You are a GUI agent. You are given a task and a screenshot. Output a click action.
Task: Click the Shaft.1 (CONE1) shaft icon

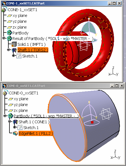[x=15, y=122]
